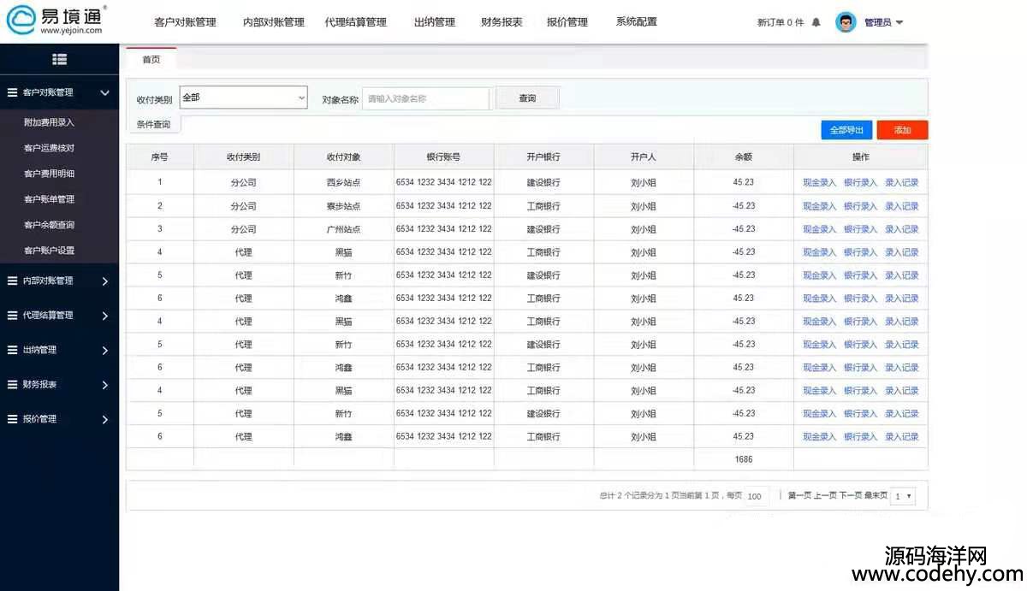Image resolution: width=1027 pixels, height=591 pixels.
Task: Expand 代理结算管理 sidebar chevron
Action: point(104,316)
